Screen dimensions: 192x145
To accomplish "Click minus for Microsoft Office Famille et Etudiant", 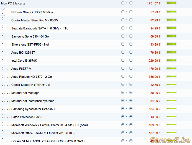I will tap(123, 133).
